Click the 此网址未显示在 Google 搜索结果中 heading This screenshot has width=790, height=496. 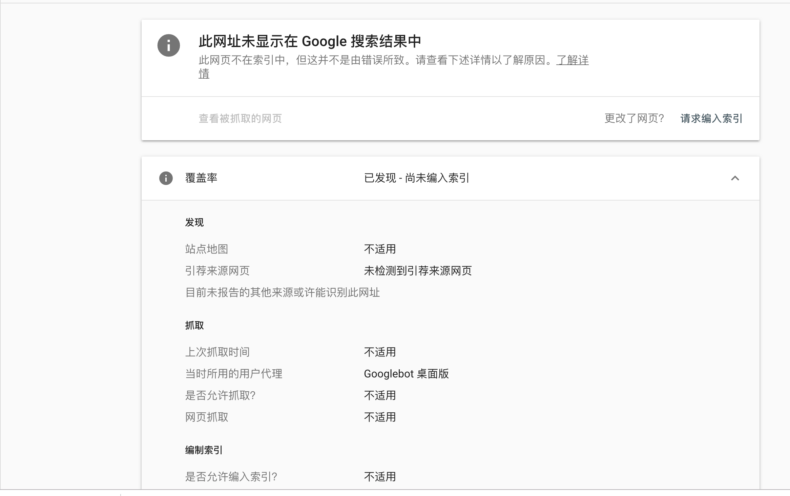tap(310, 41)
